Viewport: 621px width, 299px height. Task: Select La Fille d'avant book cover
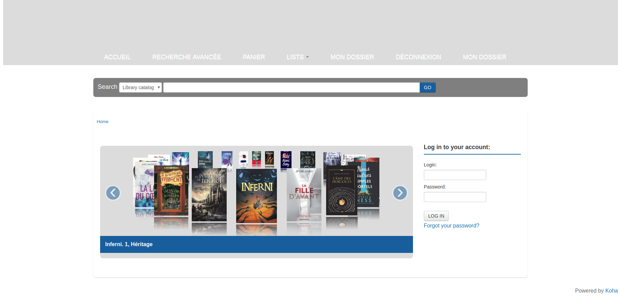[x=304, y=195]
